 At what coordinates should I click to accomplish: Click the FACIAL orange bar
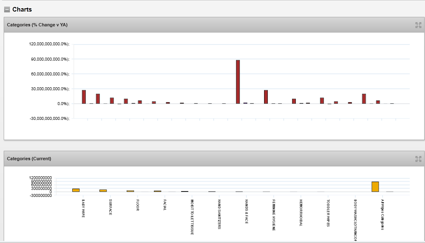(x=158, y=191)
